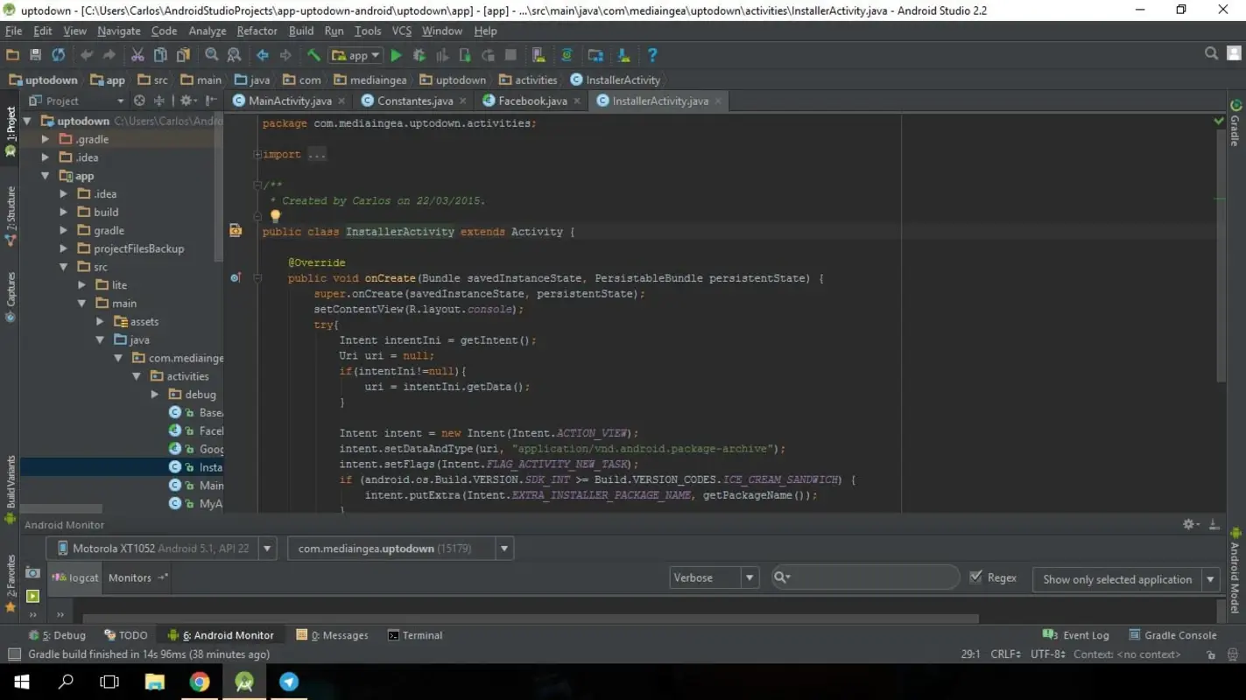The image size is (1246, 700).
Task: Enable the Regex checkbox in logcat
Action: (975, 577)
